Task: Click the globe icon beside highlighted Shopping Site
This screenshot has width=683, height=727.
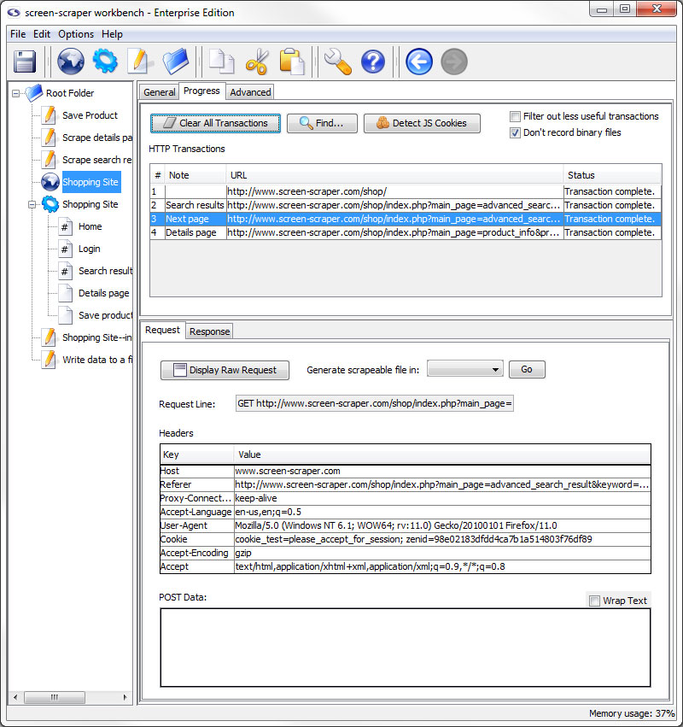Action: 50,182
